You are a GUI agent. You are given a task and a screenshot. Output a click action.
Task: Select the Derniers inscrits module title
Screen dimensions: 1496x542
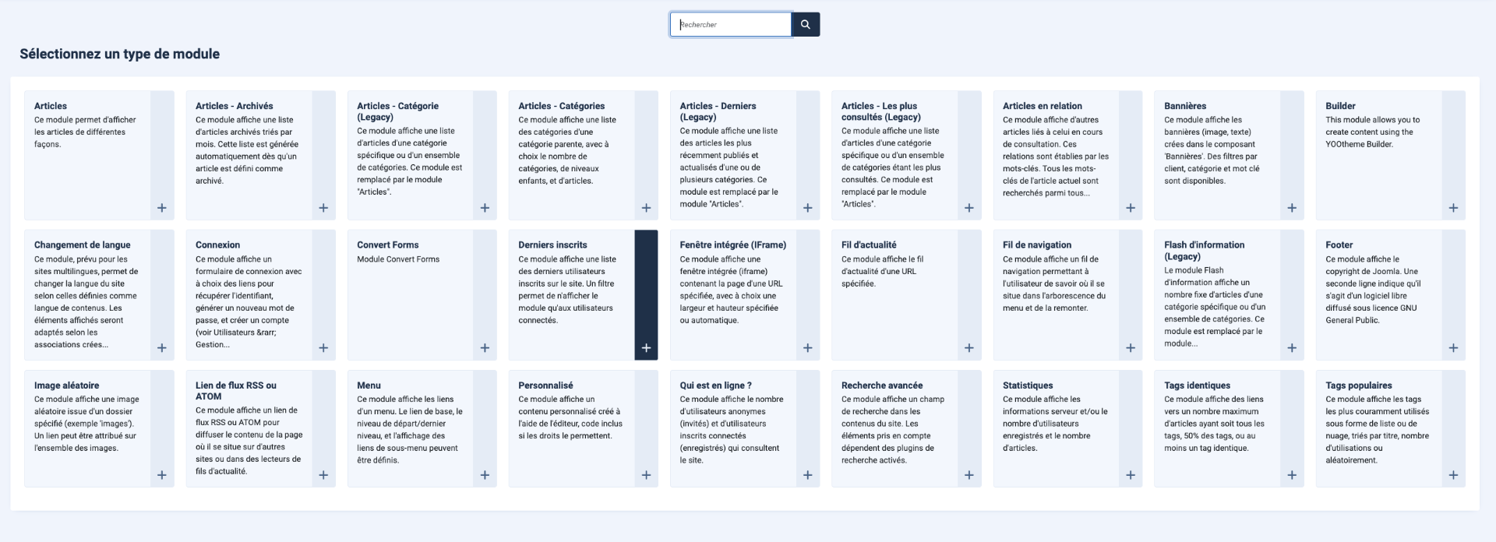552,245
